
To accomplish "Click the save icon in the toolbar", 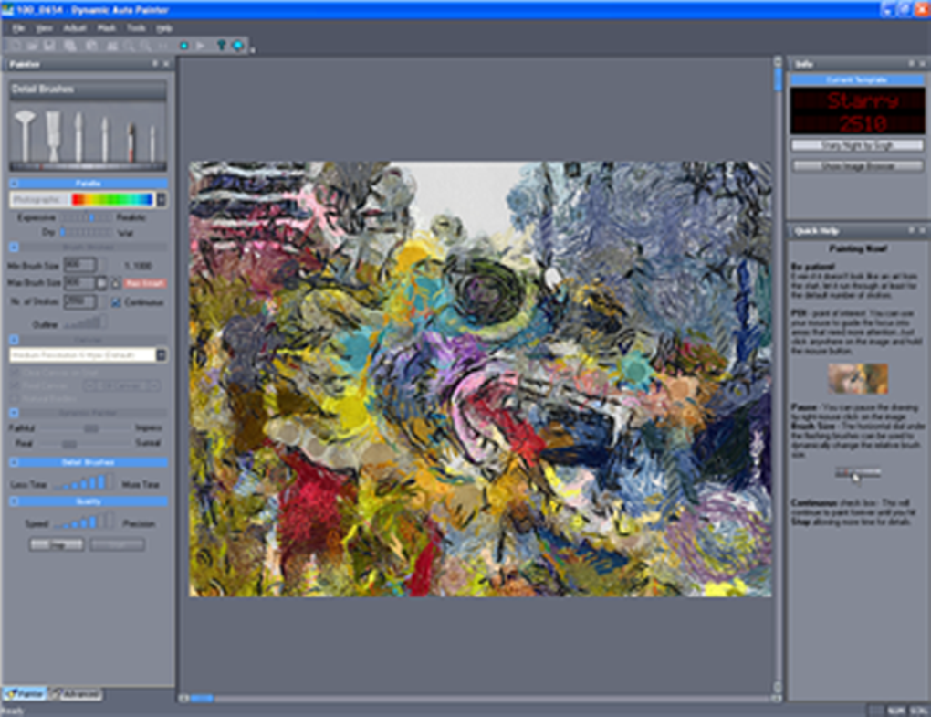I will pos(47,45).
